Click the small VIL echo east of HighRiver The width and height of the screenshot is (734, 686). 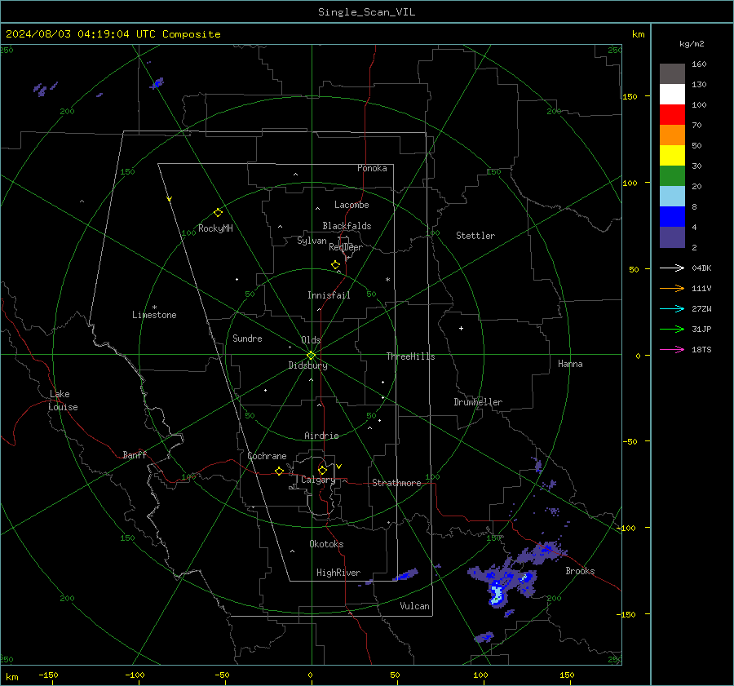click(x=405, y=574)
